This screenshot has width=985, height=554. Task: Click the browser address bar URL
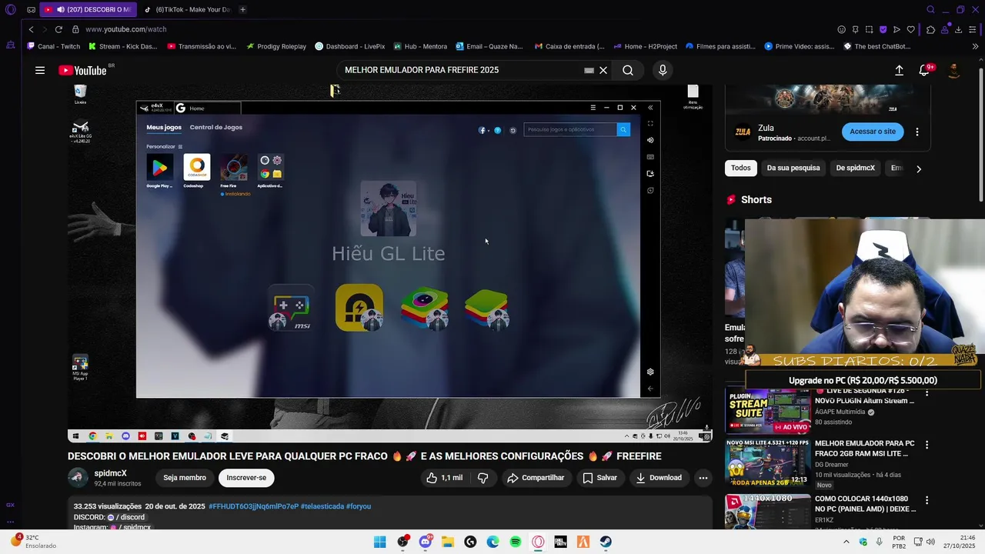point(126,29)
